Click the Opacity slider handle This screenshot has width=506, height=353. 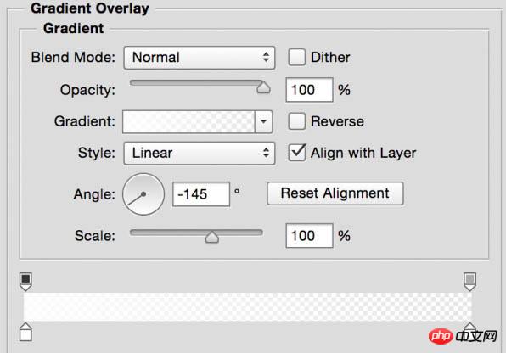pos(263,87)
